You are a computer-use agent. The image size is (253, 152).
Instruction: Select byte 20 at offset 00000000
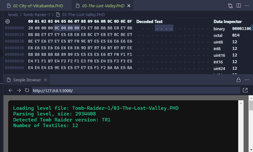coord(31,28)
